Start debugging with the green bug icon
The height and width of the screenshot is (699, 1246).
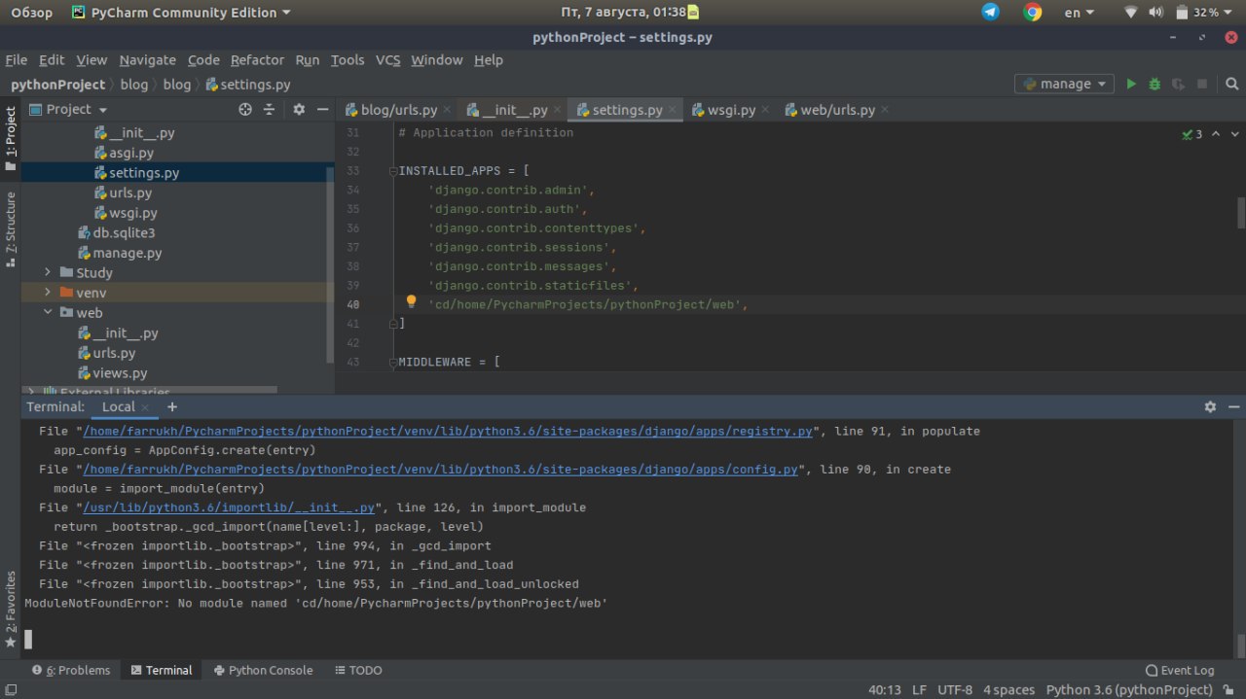click(1154, 85)
